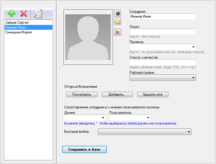Click the Добавить... button
The image size is (216, 164).
click(117, 94)
